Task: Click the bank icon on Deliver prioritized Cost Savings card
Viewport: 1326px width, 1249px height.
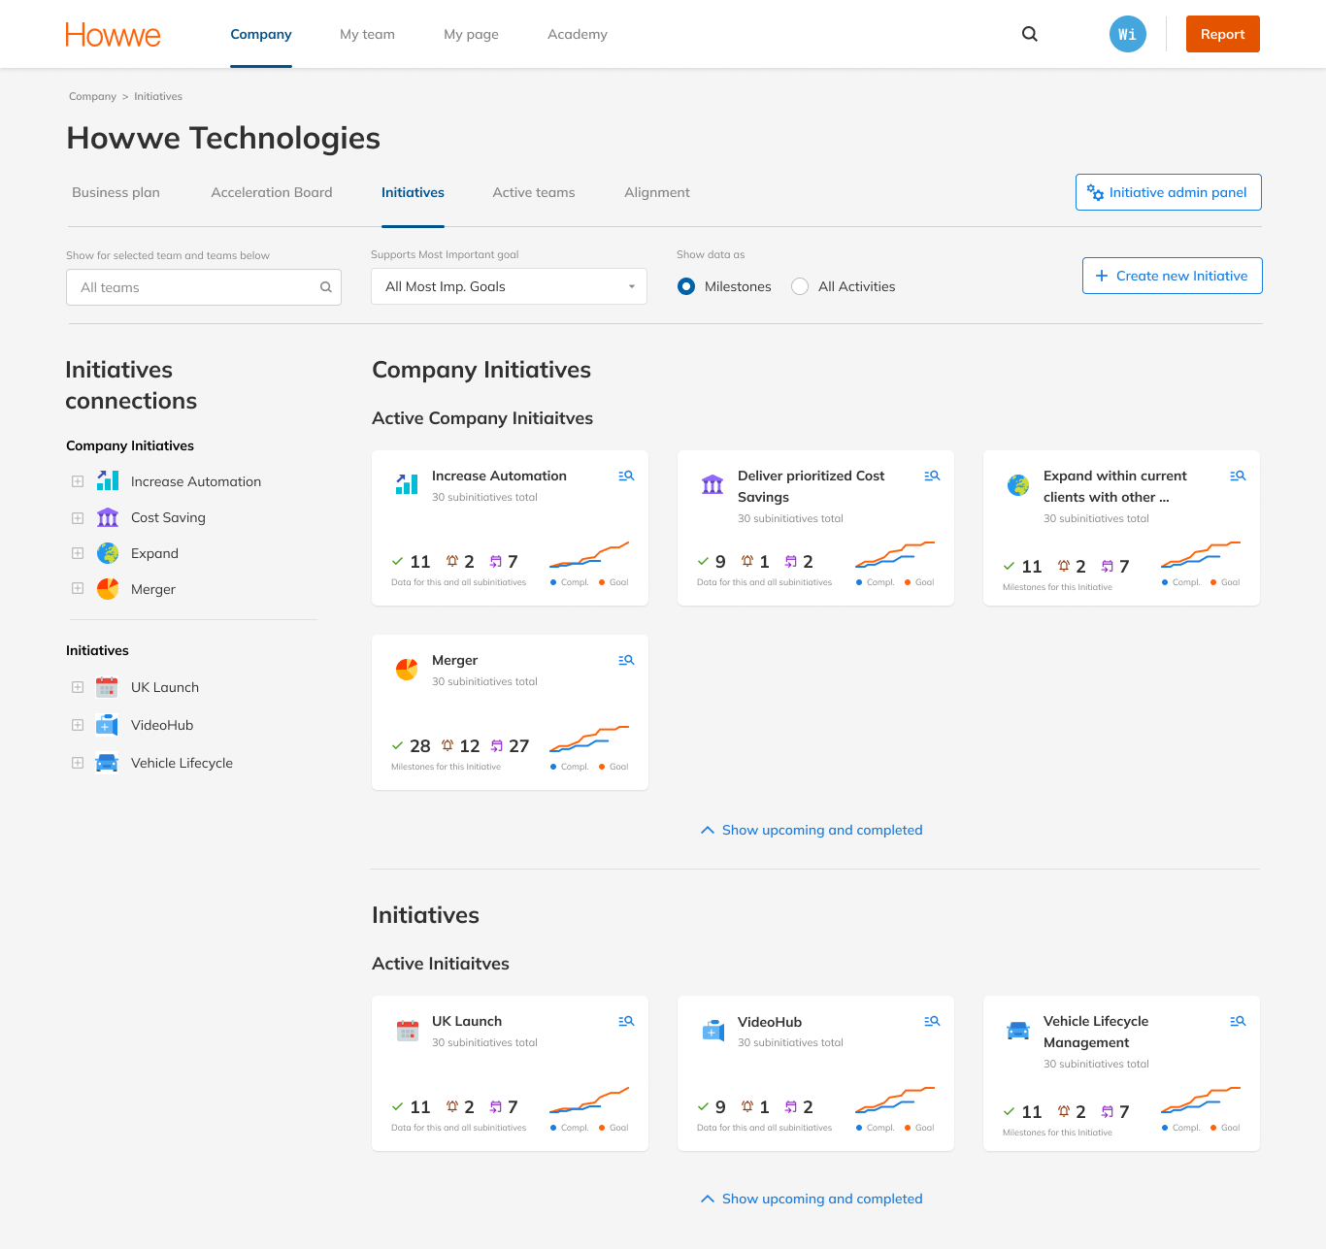Action: pyautogui.click(x=713, y=483)
